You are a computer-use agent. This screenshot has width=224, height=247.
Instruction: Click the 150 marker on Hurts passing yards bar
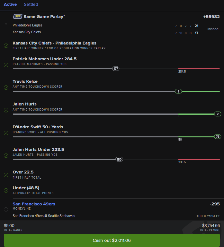119,159
